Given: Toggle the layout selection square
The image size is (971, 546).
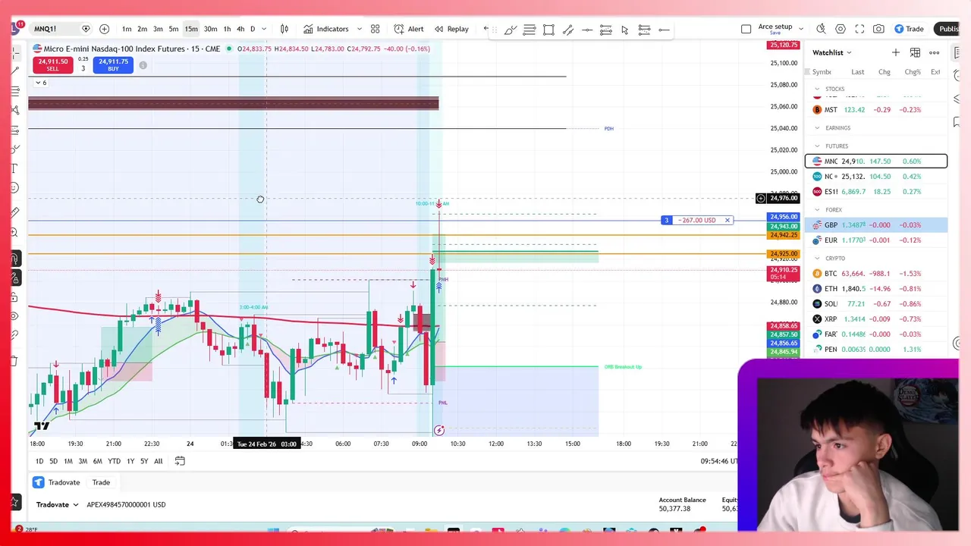Looking at the screenshot, I should tap(746, 29).
